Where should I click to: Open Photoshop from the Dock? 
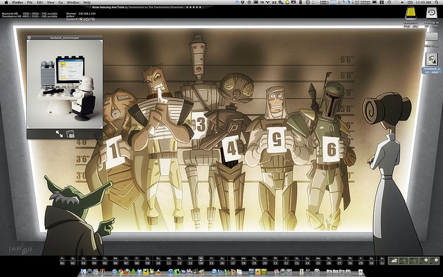click(x=251, y=271)
